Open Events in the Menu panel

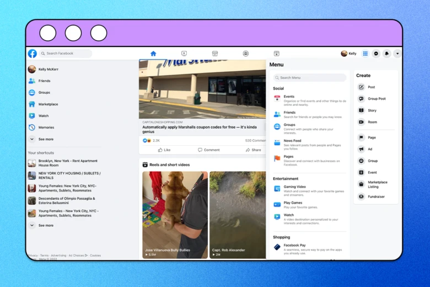tap(310, 100)
